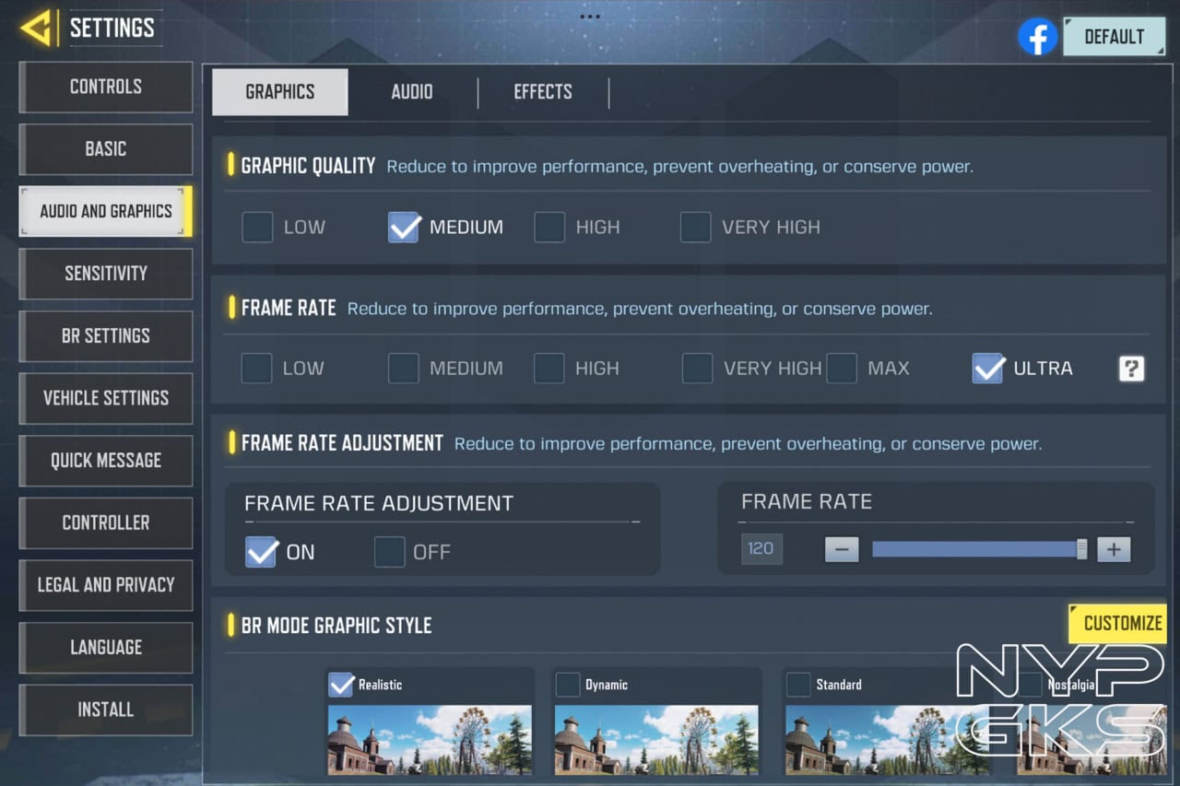Click the frame rate help question mark

point(1131,369)
